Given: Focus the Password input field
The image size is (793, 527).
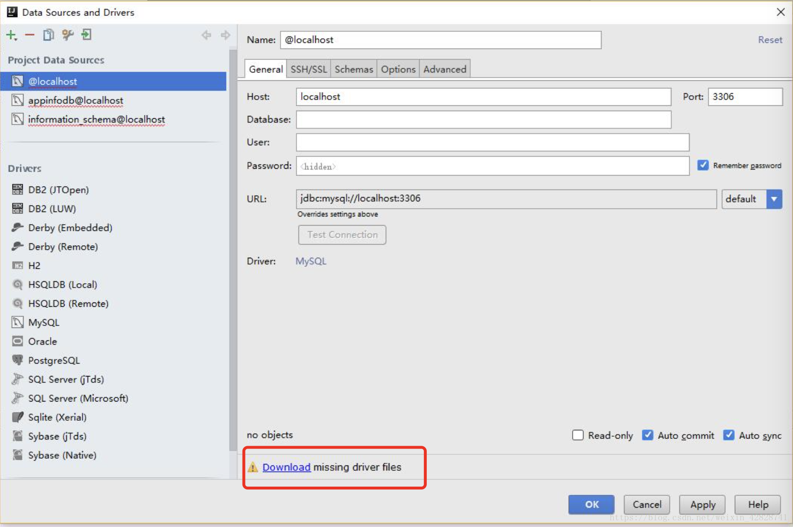Looking at the screenshot, I should tap(493, 166).
